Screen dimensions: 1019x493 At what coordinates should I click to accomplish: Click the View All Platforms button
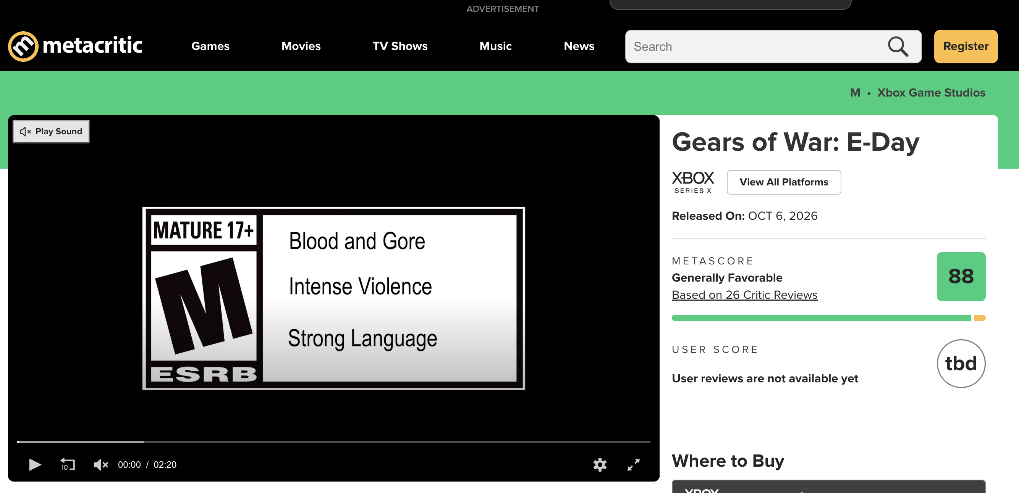pos(784,182)
